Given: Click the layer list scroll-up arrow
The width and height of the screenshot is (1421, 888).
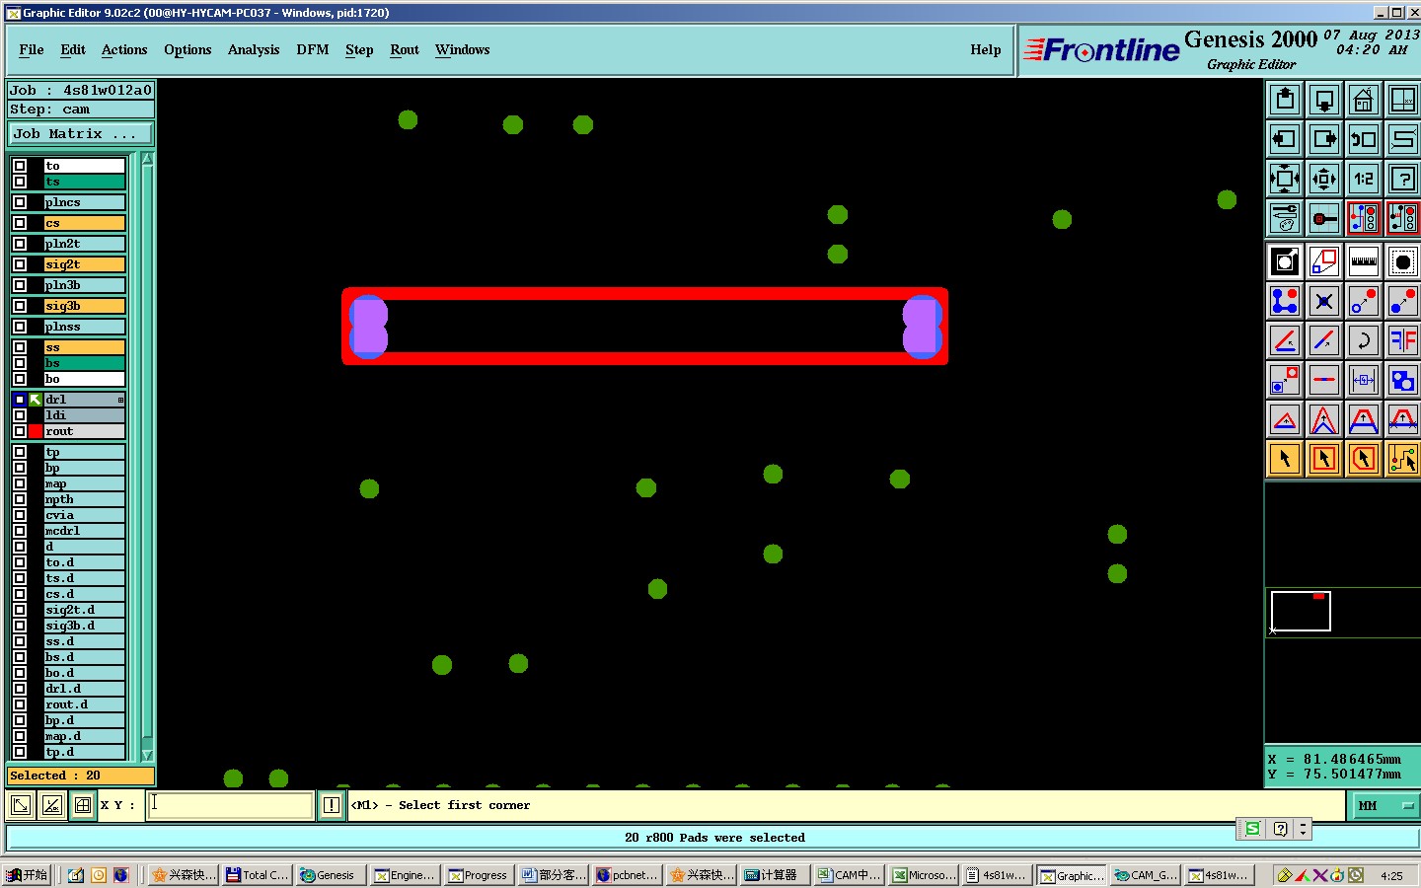Looking at the screenshot, I should coord(148,159).
